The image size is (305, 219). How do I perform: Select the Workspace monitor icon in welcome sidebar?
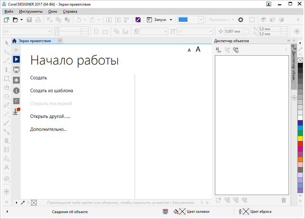tap(16, 70)
